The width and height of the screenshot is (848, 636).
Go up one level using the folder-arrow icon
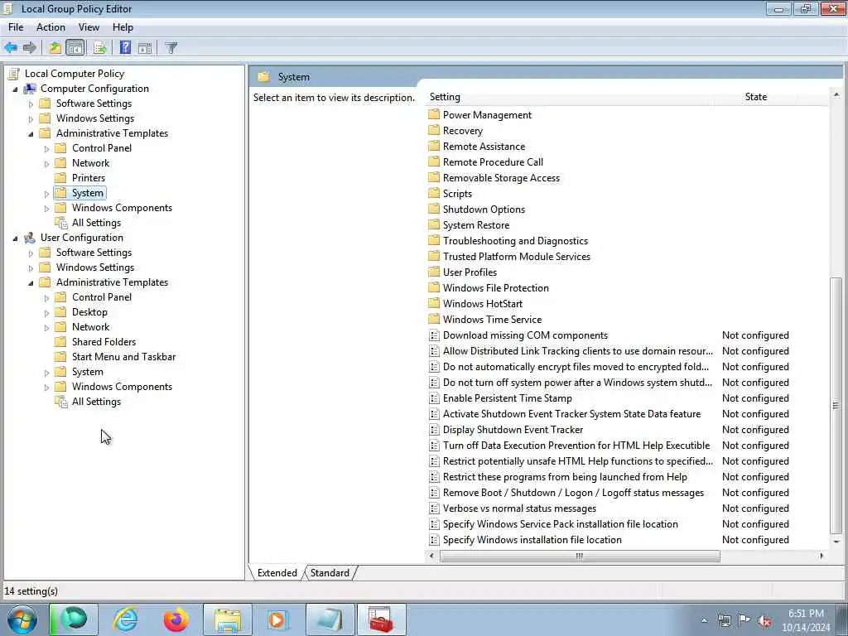(x=55, y=47)
